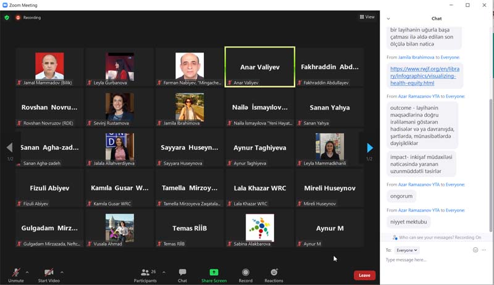494x285 pixels.
Task: Click the Type message here field
Action: click(x=432, y=260)
